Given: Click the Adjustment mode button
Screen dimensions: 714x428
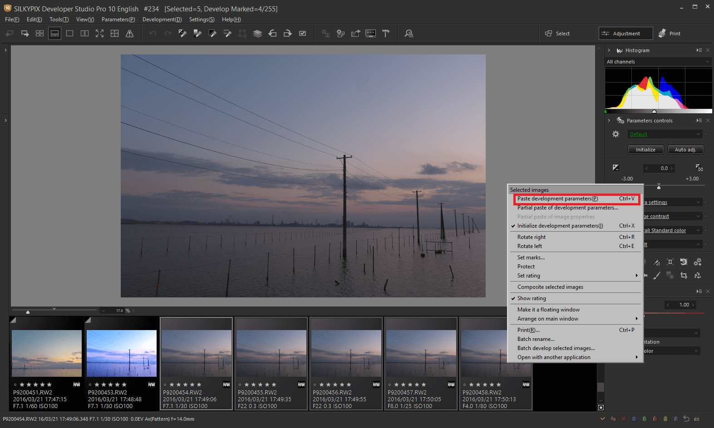Looking at the screenshot, I should click(x=625, y=34).
